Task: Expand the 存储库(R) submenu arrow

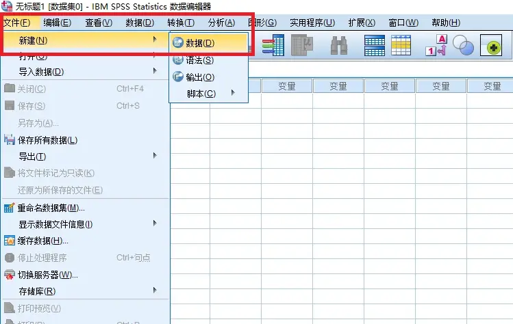Action: click(x=155, y=290)
